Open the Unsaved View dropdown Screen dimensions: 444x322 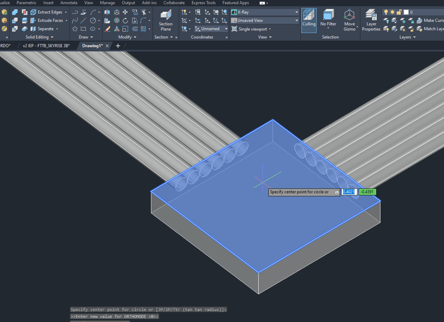click(265, 21)
